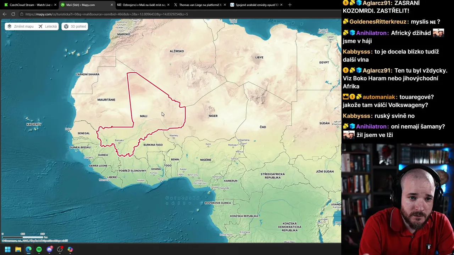Click the KAPVERDY map label

click(x=34, y=124)
